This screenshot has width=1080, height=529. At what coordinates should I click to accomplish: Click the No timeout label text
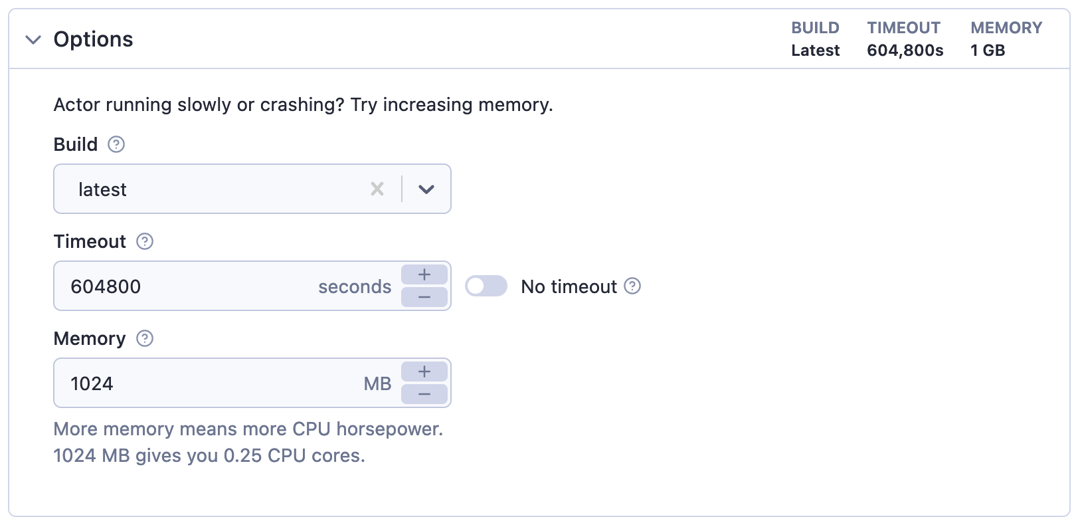569,286
